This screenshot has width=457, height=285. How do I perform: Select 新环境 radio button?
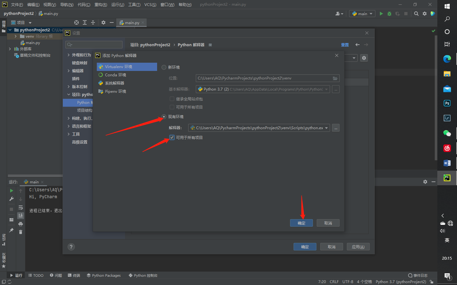[x=164, y=67]
